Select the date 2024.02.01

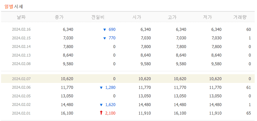point(21,113)
